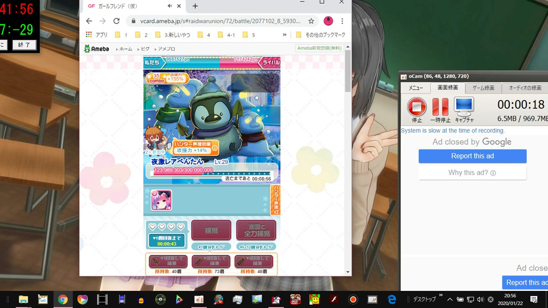
Task: Open その他のブックマーク folder
Action: coord(320,35)
